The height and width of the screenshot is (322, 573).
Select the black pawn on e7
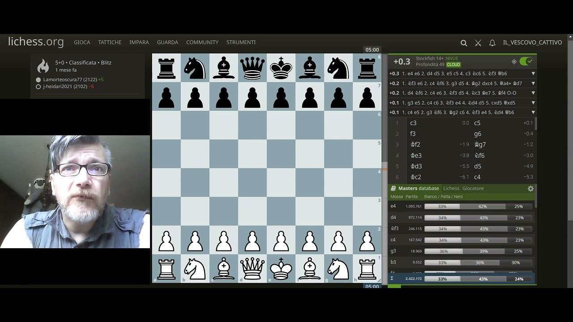tap(281, 97)
